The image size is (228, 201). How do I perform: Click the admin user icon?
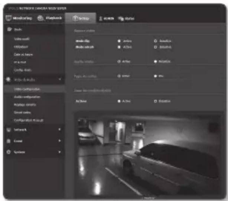pos(100,18)
